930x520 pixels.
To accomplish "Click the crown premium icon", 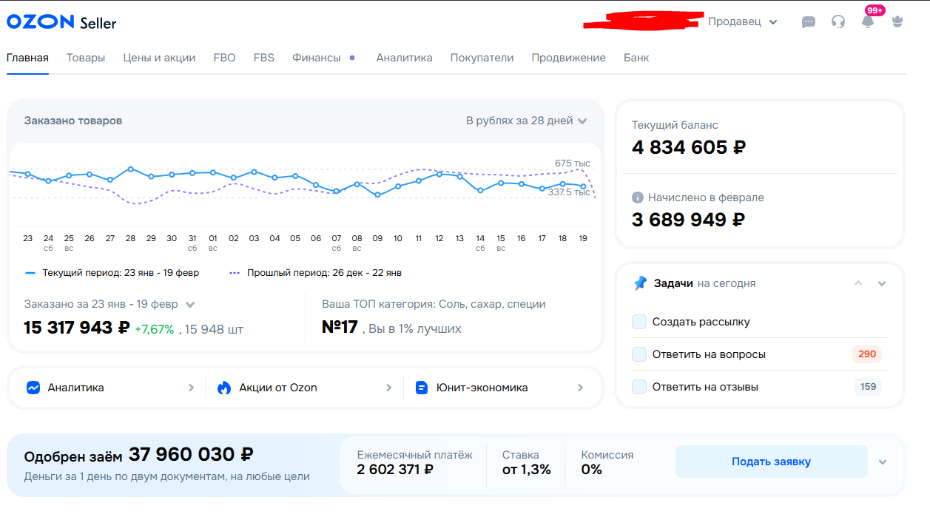I will [x=897, y=21].
